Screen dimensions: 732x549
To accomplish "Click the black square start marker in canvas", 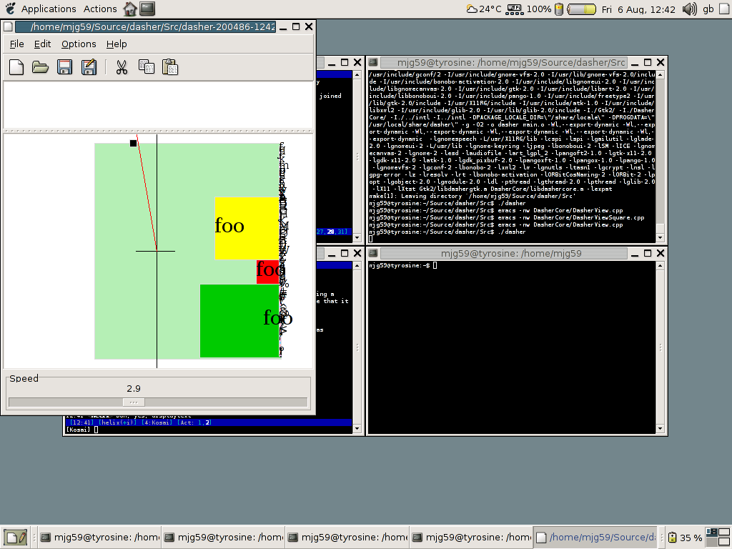I will (133, 143).
